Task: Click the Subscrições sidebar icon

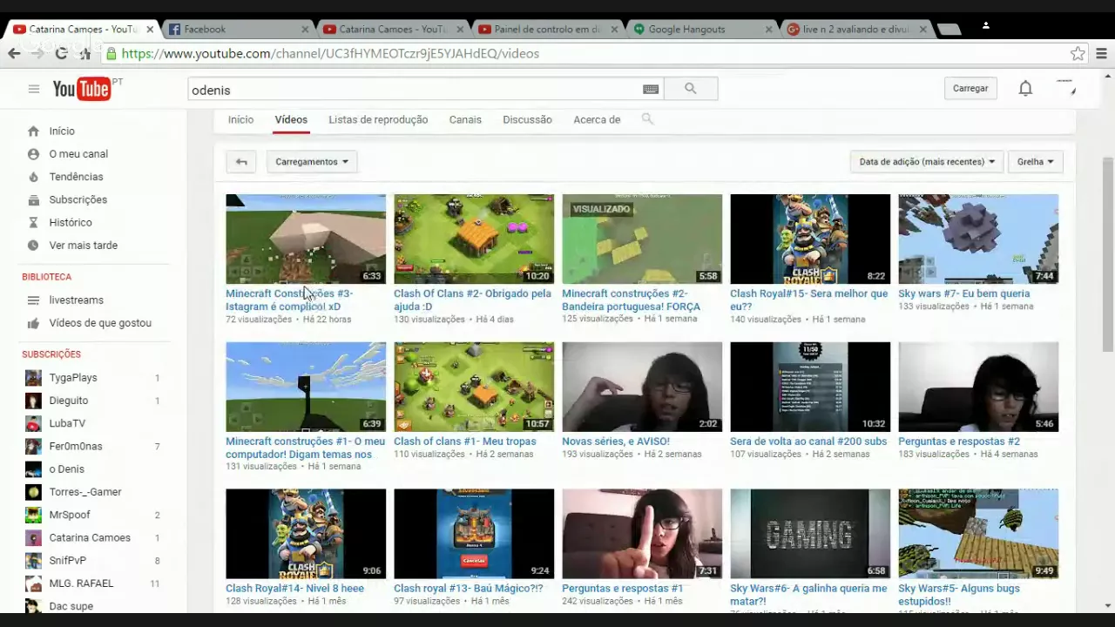Action: point(33,199)
